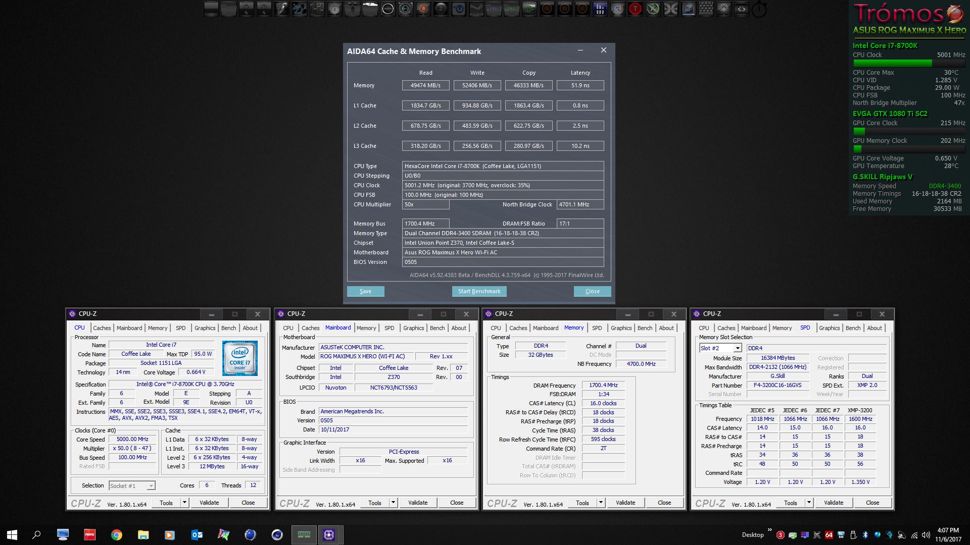This screenshot has width=970, height=545.
Task: Click L3 Cache Copy value 280.97 GB/s
Action: point(528,146)
